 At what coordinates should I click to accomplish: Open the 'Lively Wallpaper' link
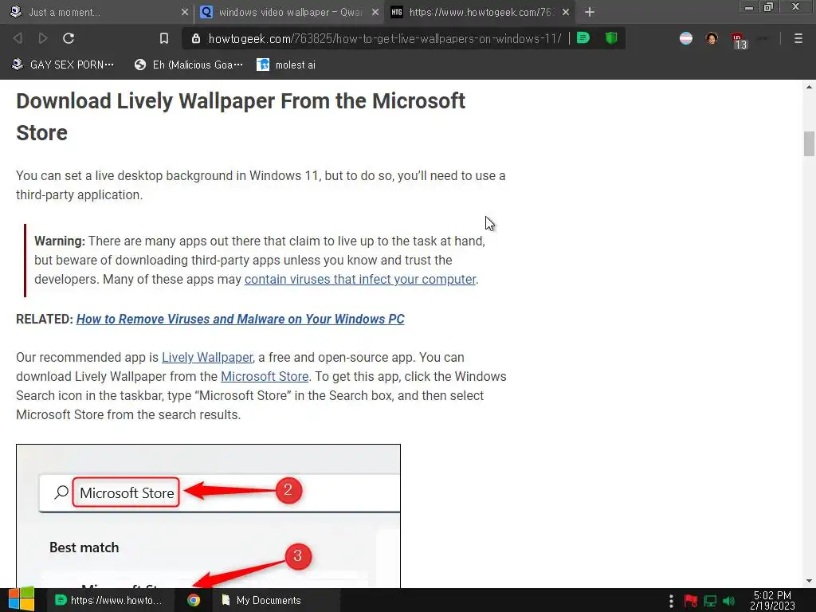coord(207,358)
